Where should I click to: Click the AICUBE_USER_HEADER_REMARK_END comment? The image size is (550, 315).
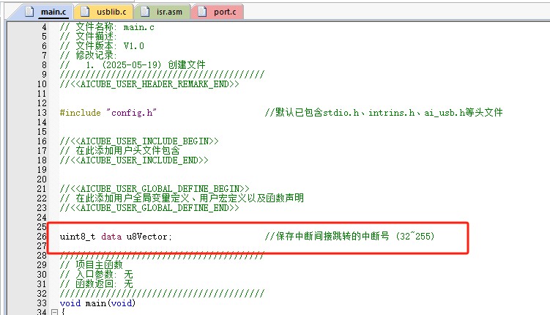[x=149, y=84]
